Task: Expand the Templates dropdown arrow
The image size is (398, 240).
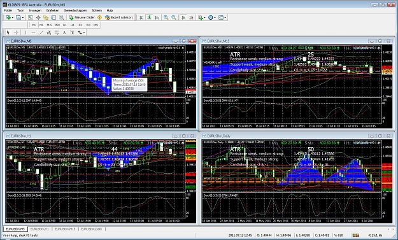Action: [225, 17]
